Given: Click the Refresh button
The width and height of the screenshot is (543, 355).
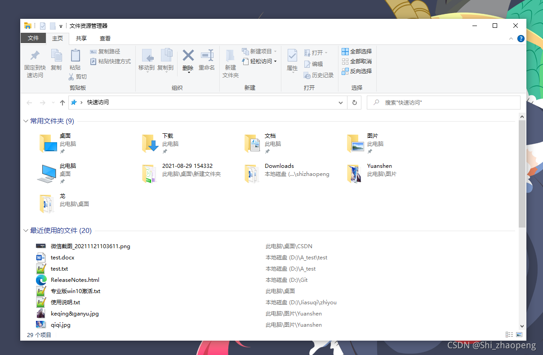Looking at the screenshot, I should coord(355,103).
